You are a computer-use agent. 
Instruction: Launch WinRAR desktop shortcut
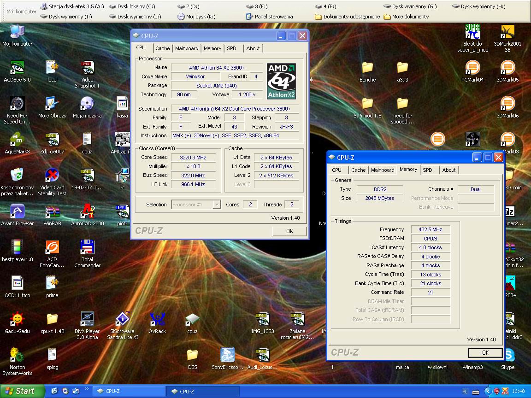coord(52,215)
